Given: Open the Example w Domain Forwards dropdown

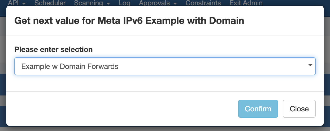Looking at the screenshot, I should [165, 66].
